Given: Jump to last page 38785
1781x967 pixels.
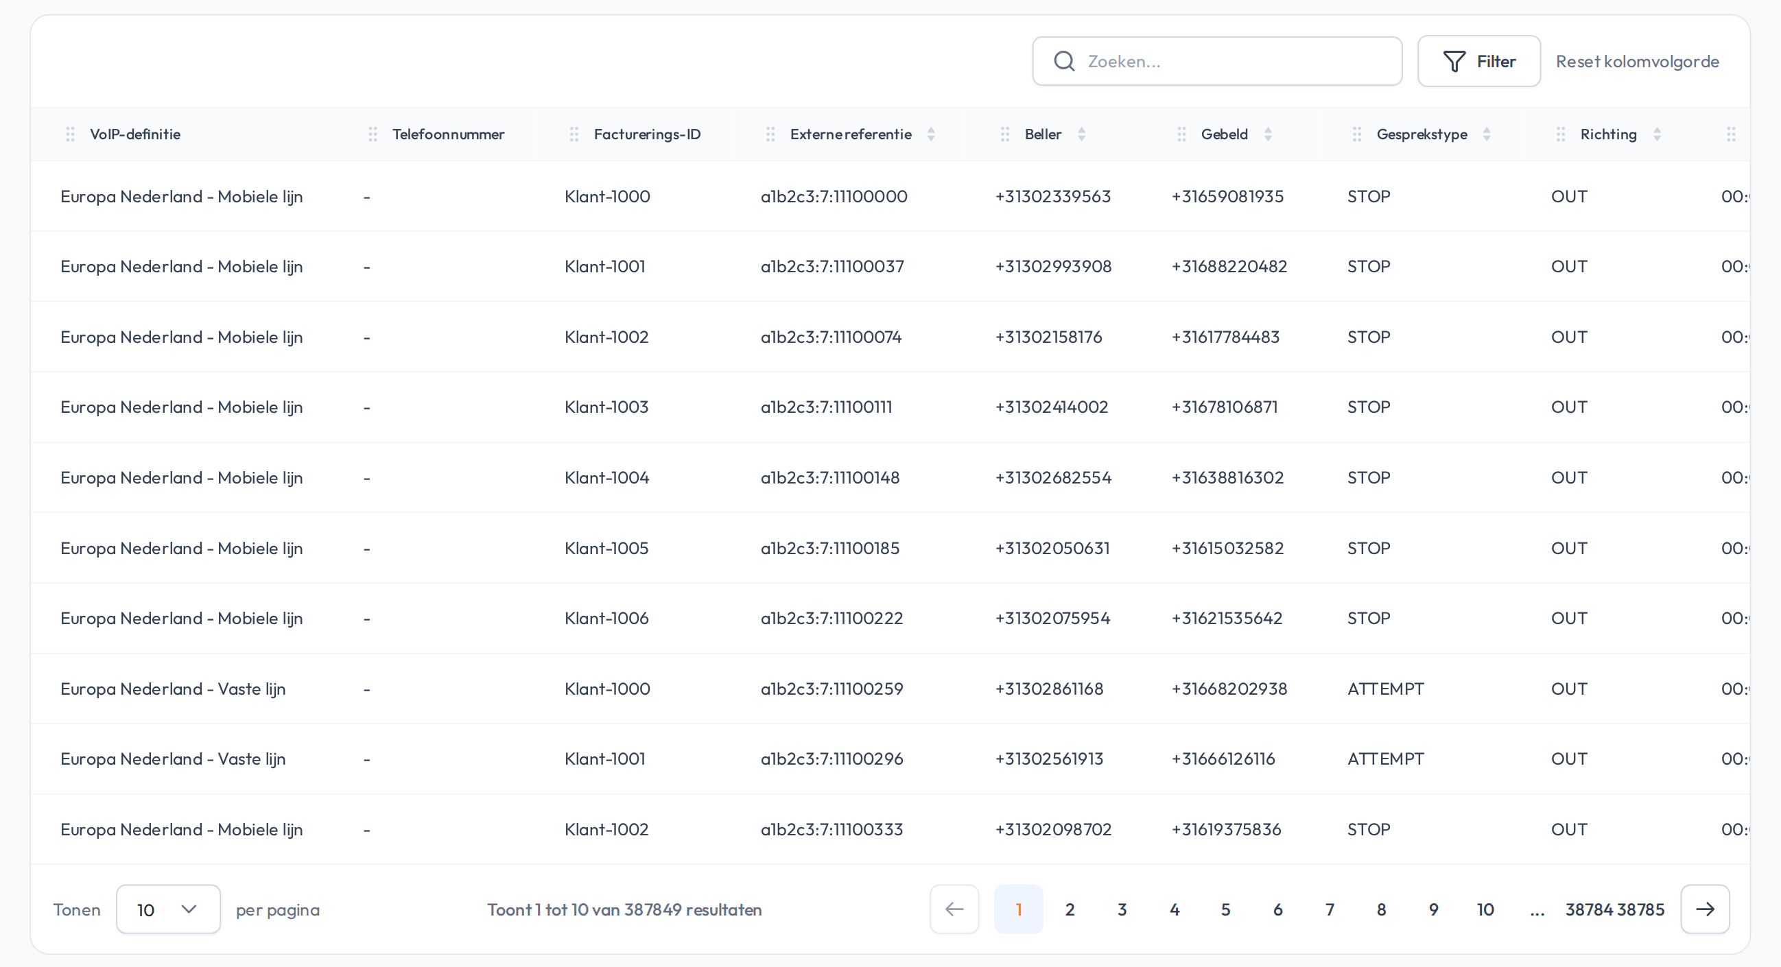Looking at the screenshot, I should point(1640,909).
